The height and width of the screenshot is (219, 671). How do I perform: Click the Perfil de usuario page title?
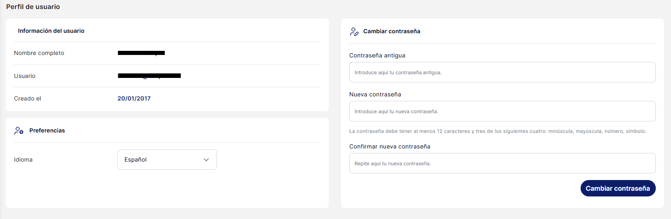(x=33, y=7)
